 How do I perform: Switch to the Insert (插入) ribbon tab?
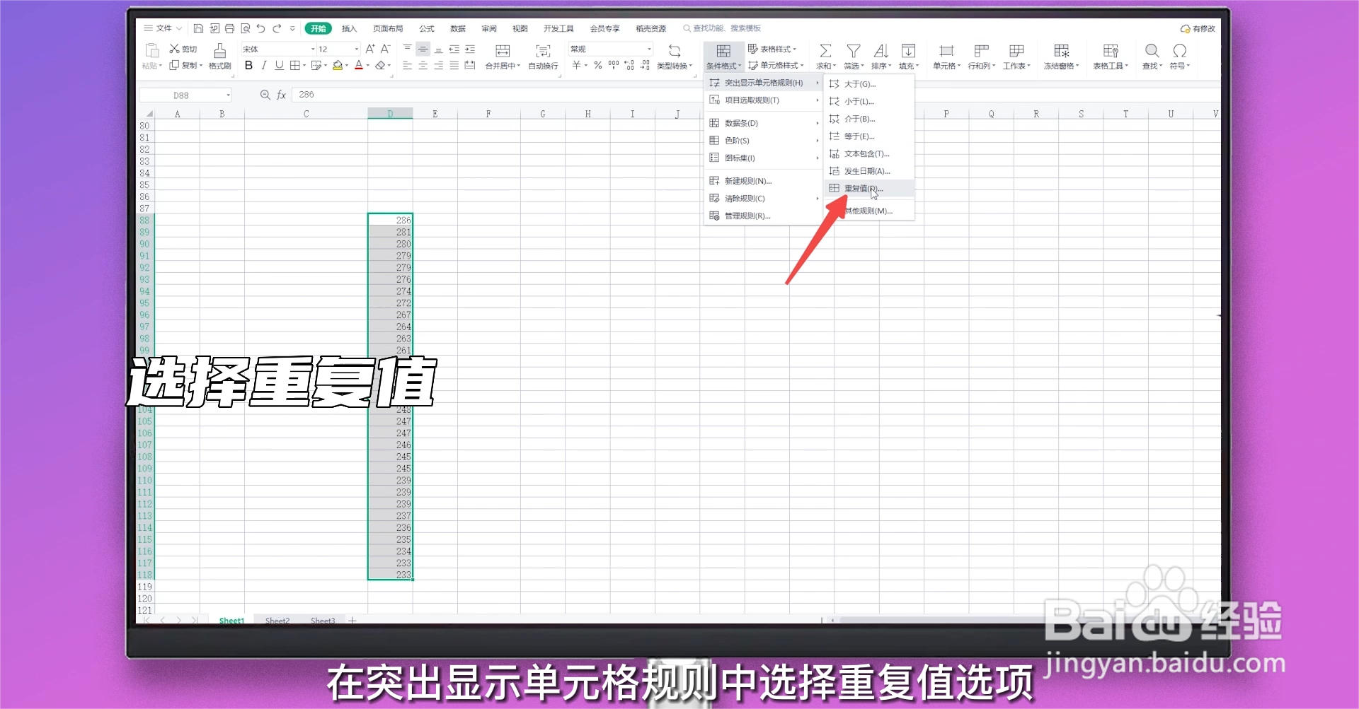(x=349, y=28)
